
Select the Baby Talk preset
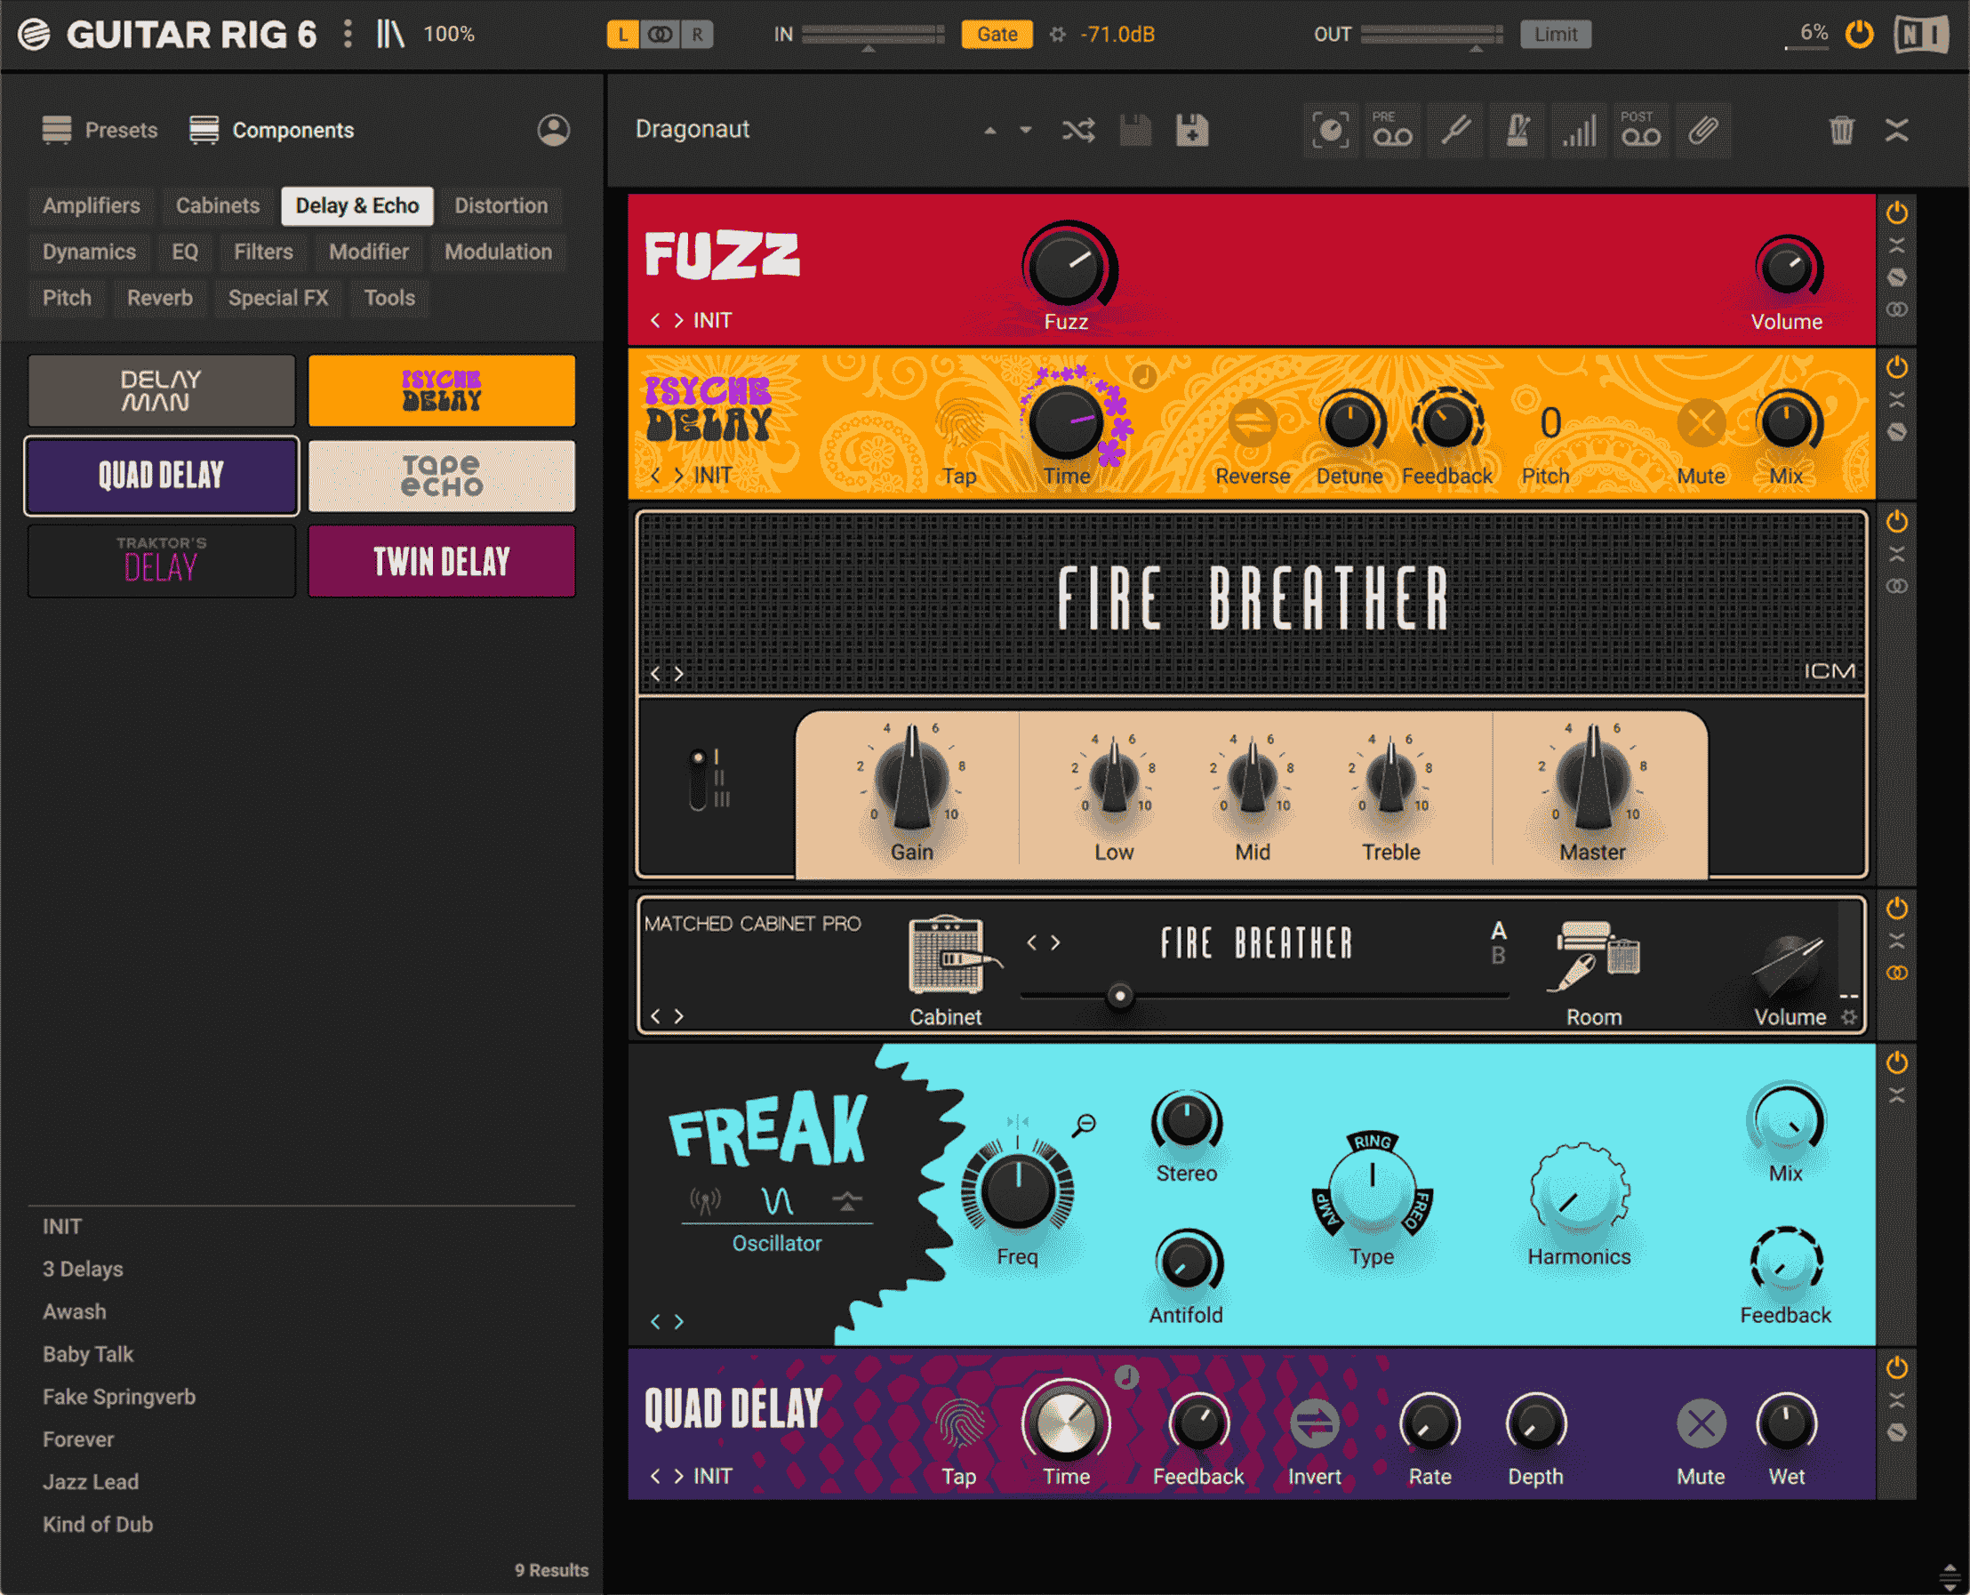pyautogui.click(x=87, y=1353)
